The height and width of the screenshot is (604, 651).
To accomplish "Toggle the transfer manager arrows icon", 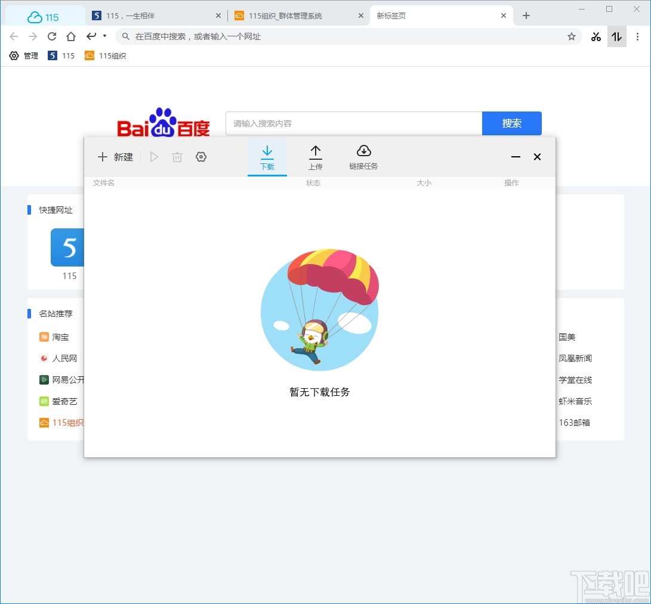I will pyautogui.click(x=616, y=36).
